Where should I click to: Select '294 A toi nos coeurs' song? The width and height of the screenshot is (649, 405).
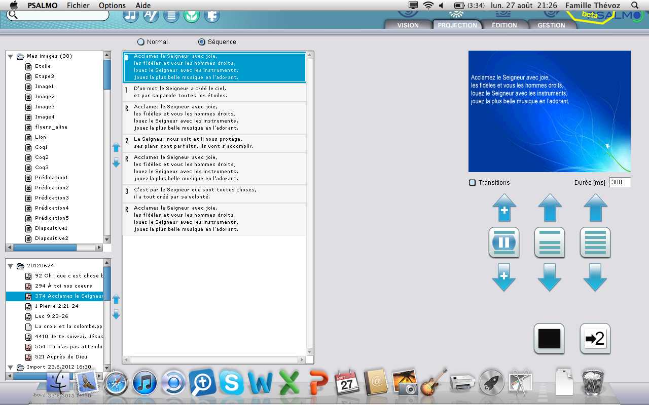pos(63,286)
